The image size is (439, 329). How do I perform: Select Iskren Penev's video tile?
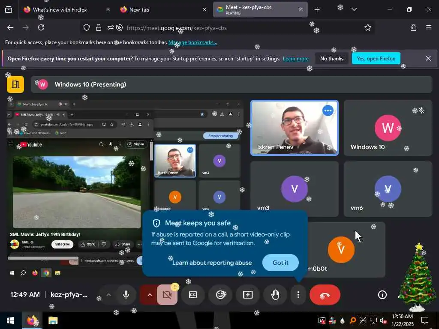pos(294,128)
